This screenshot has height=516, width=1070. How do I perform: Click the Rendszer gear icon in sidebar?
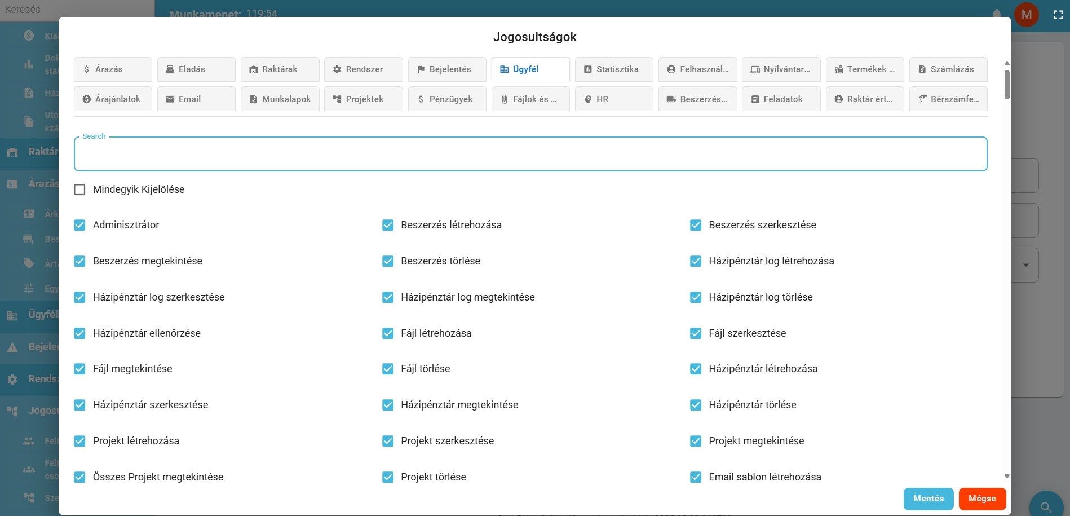tap(12, 379)
